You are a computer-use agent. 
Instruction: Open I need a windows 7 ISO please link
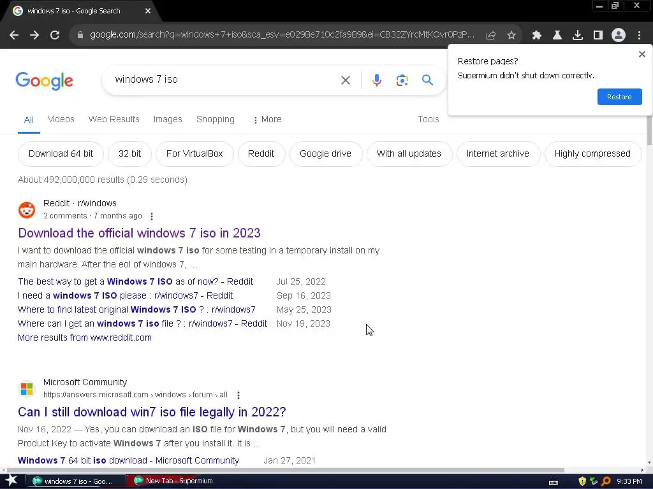[125, 295]
